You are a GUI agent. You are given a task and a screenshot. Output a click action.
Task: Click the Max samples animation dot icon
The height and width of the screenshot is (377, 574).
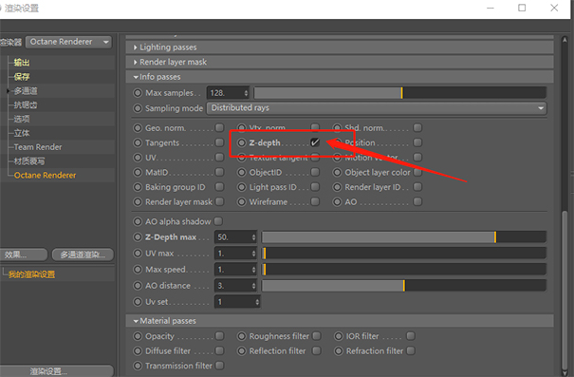pos(138,93)
